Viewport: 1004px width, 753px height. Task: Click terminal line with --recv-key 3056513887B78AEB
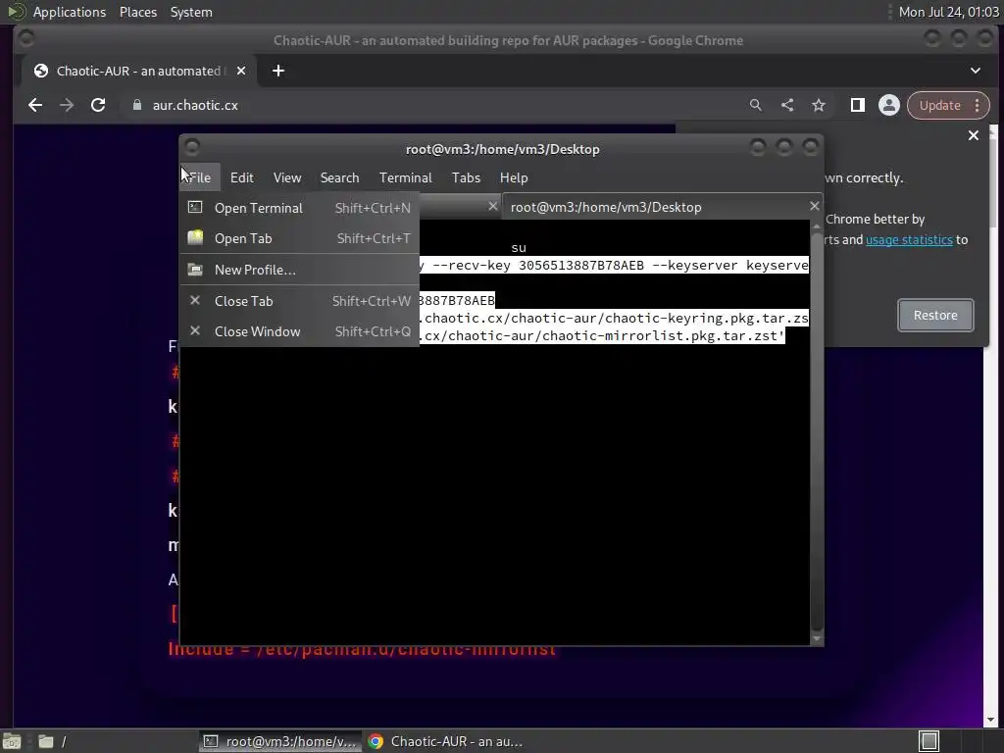[614, 265]
